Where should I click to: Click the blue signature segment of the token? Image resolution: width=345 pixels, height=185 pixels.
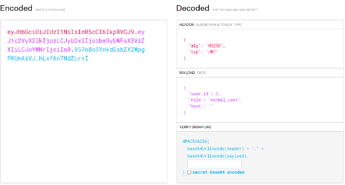[x=76, y=54]
